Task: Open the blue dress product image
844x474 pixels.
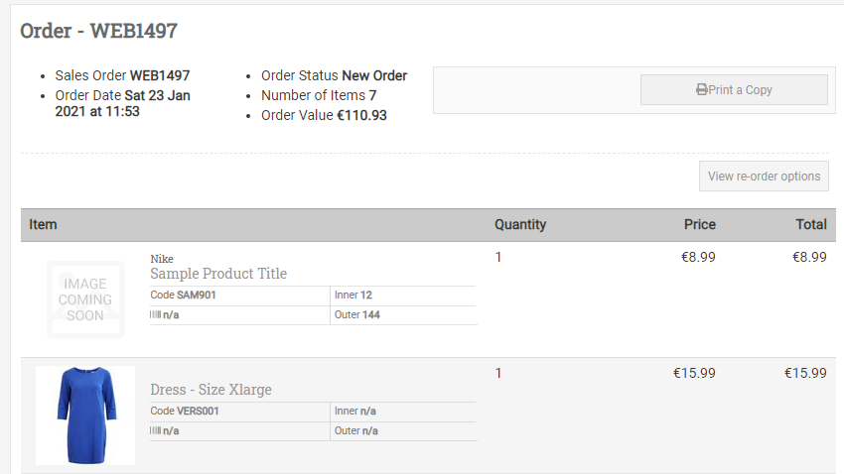Action: 85,415
